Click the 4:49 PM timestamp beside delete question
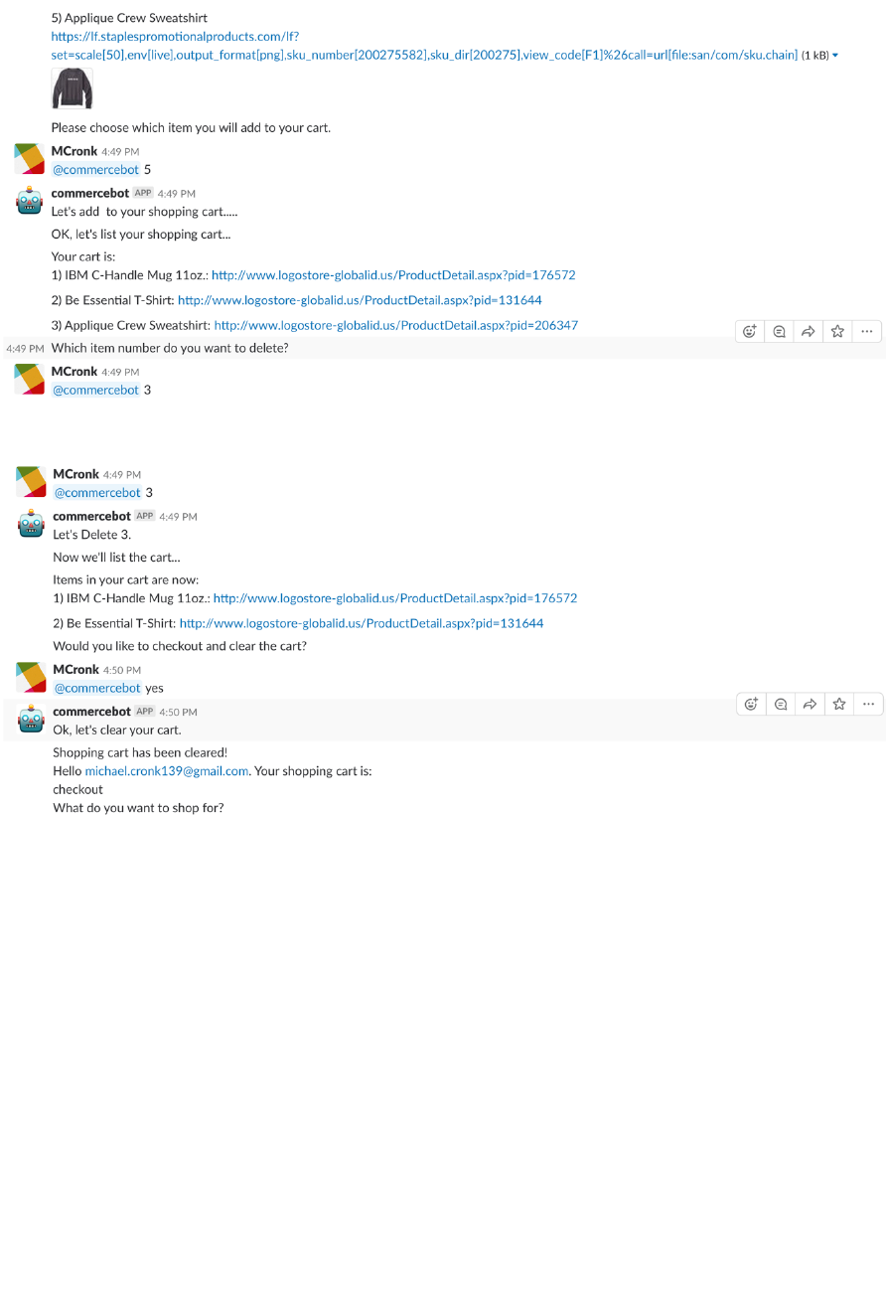The image size is (886, 1306). 25,349
